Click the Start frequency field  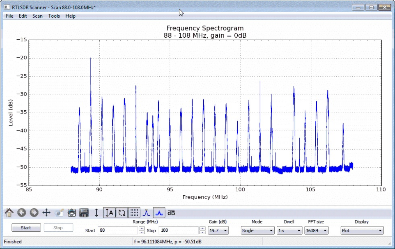118,230
